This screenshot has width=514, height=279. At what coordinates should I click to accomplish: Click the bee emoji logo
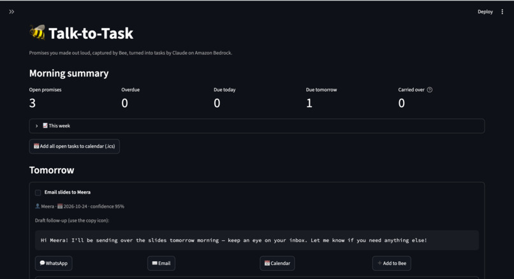37,32
